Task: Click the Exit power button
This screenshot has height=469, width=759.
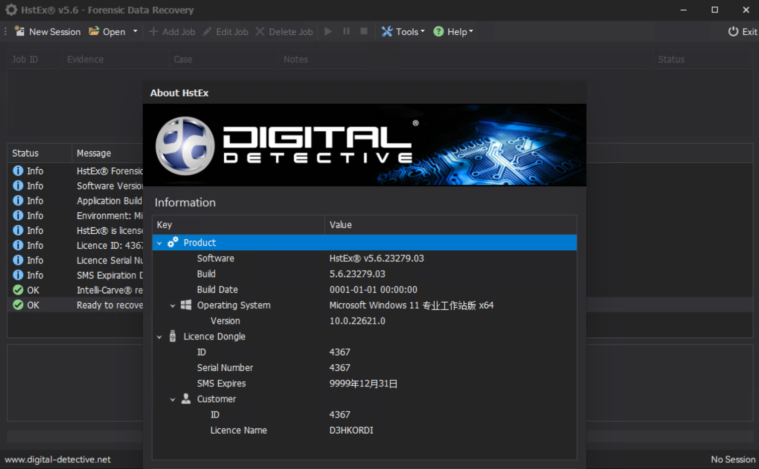Action: 742,32
